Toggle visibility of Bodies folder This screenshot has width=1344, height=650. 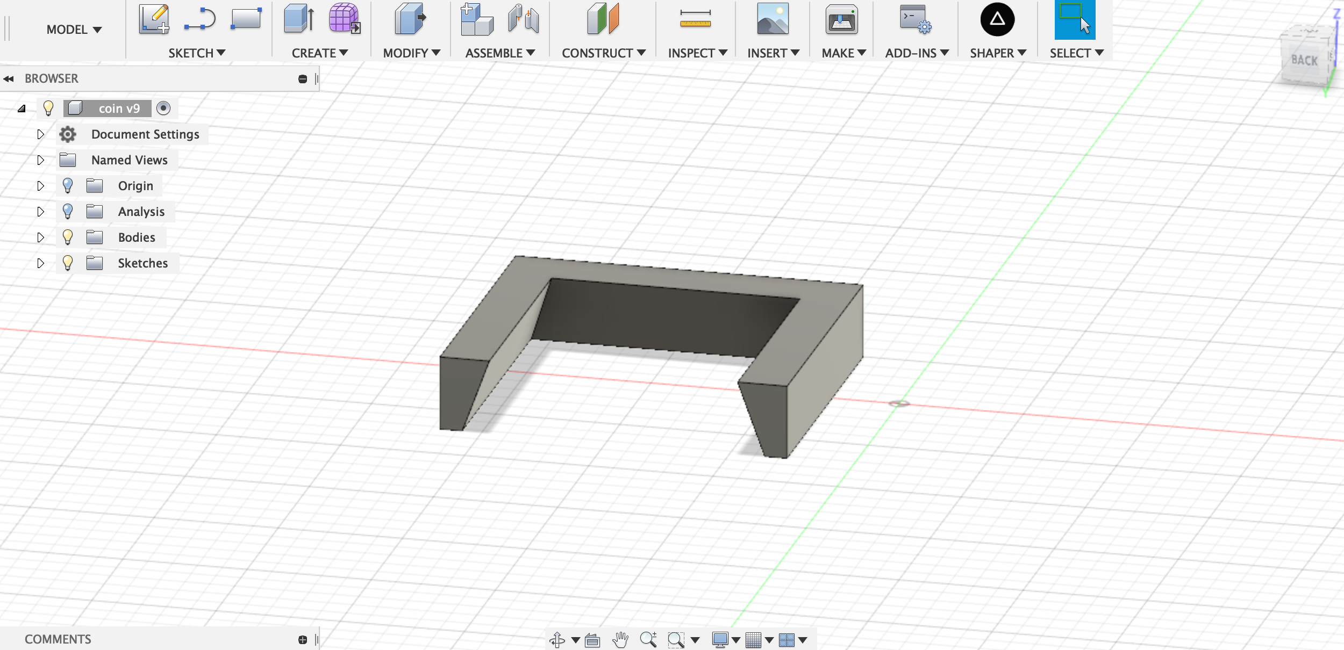(x=68, y=237)
